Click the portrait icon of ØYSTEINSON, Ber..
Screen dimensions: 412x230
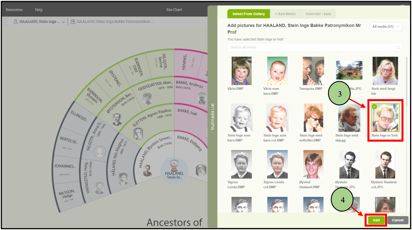117,120
